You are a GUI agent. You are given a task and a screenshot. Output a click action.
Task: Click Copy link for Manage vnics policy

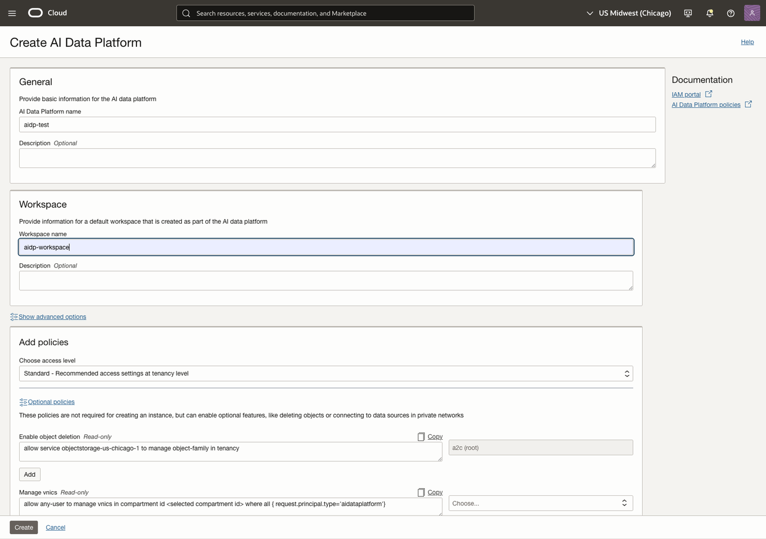tap(435, 492)
